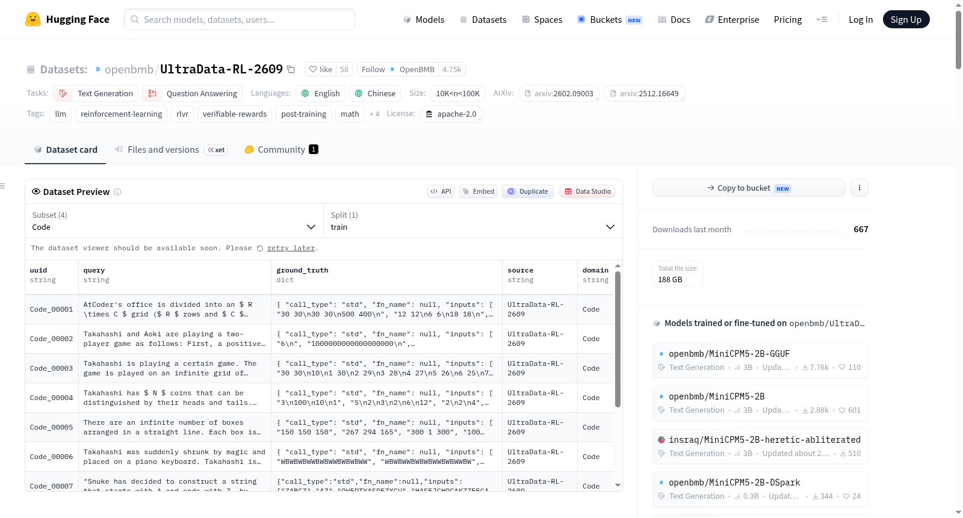The width and height of the screenshot is (963, 518).
Task: Click the post-training tag
Action: pyautogui.click(x=304, y=114)
